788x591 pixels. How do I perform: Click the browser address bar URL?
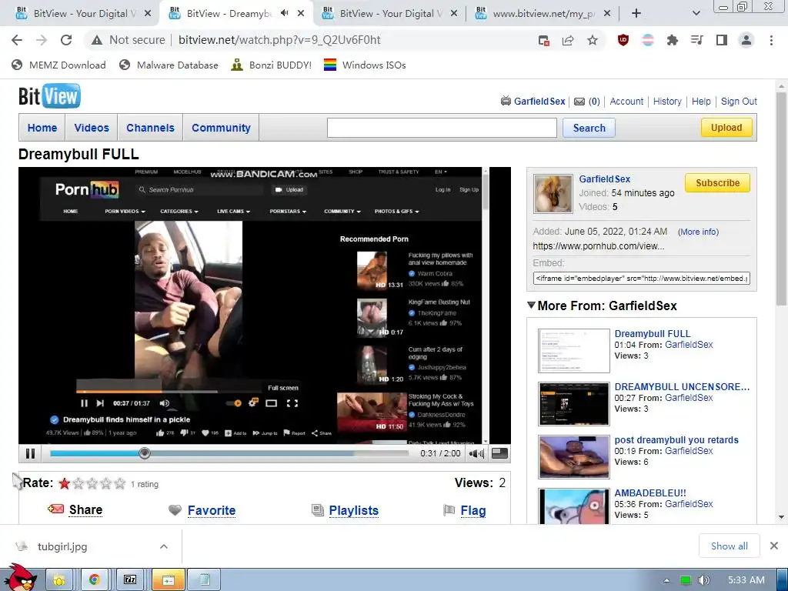point(279,40)
